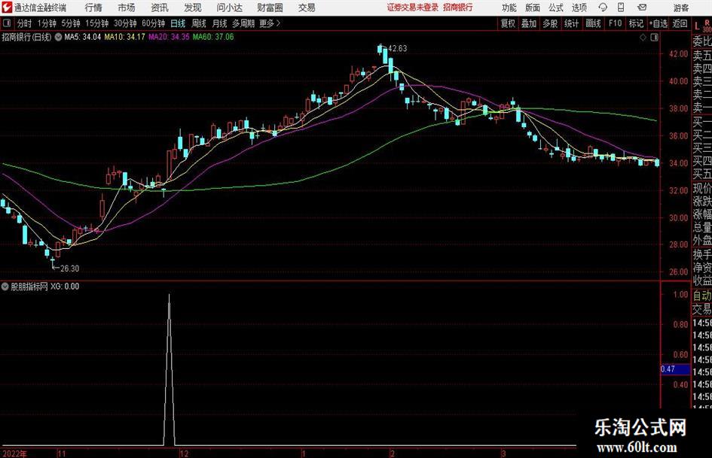The image size is (712, 458).
Task: Switch to 月线 monthly period tab
Action: [220, 23]
